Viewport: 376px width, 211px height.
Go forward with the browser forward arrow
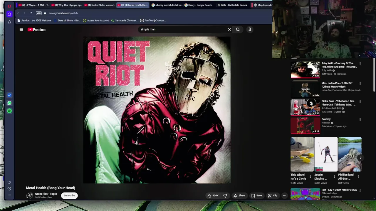coord(24,13)
